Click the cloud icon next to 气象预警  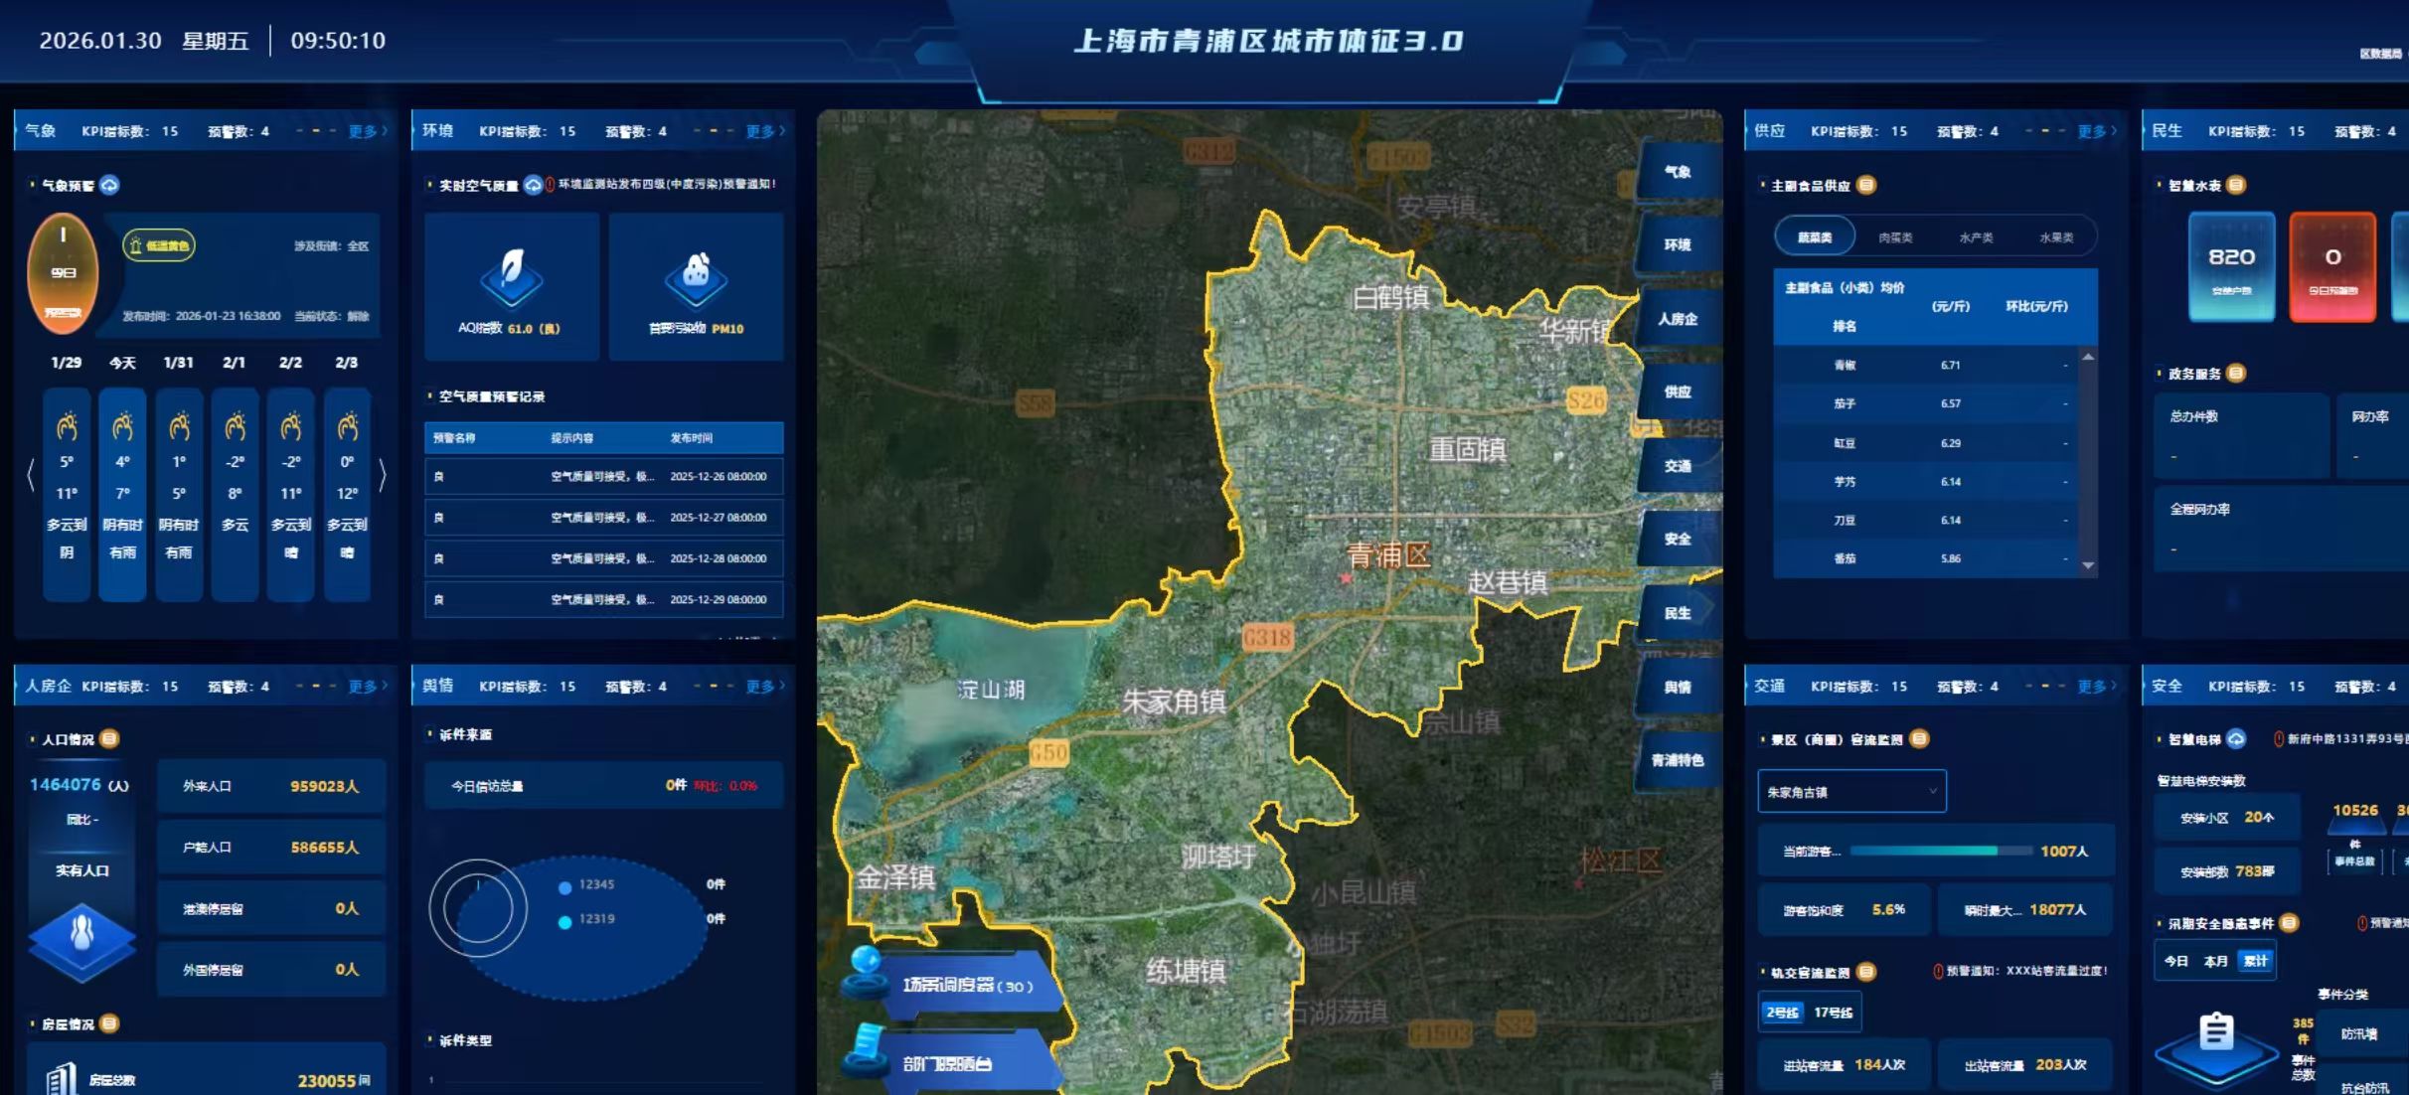[x=110, y=185]
